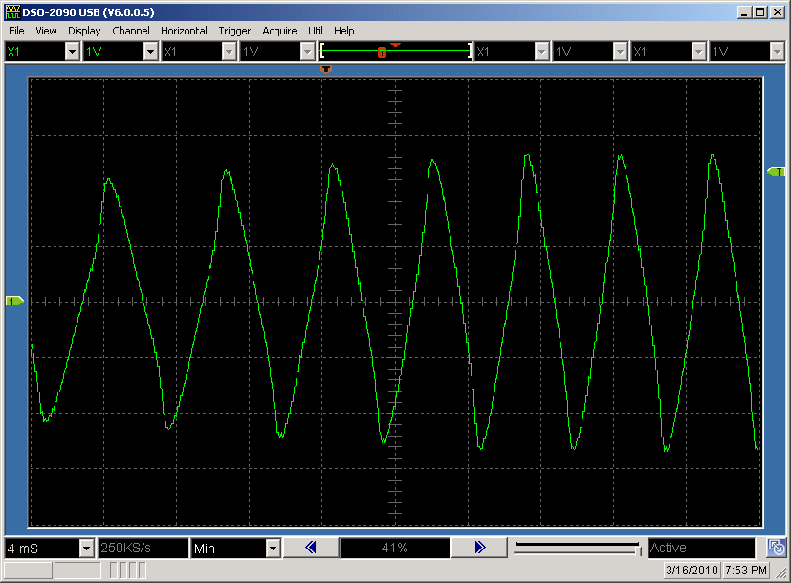Click the rewind left double-arrow button

(311, 548)
